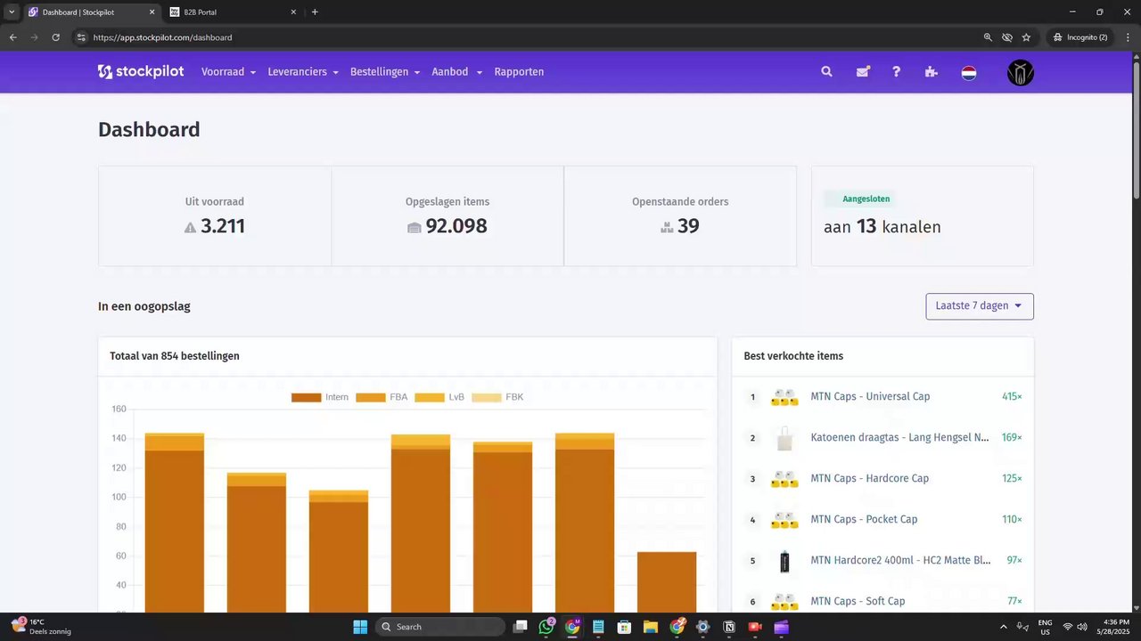Select the Dashboard | Stockpilot browser tab
Image resolution: width=1141 pixels, height=641 pixels.
92,12
